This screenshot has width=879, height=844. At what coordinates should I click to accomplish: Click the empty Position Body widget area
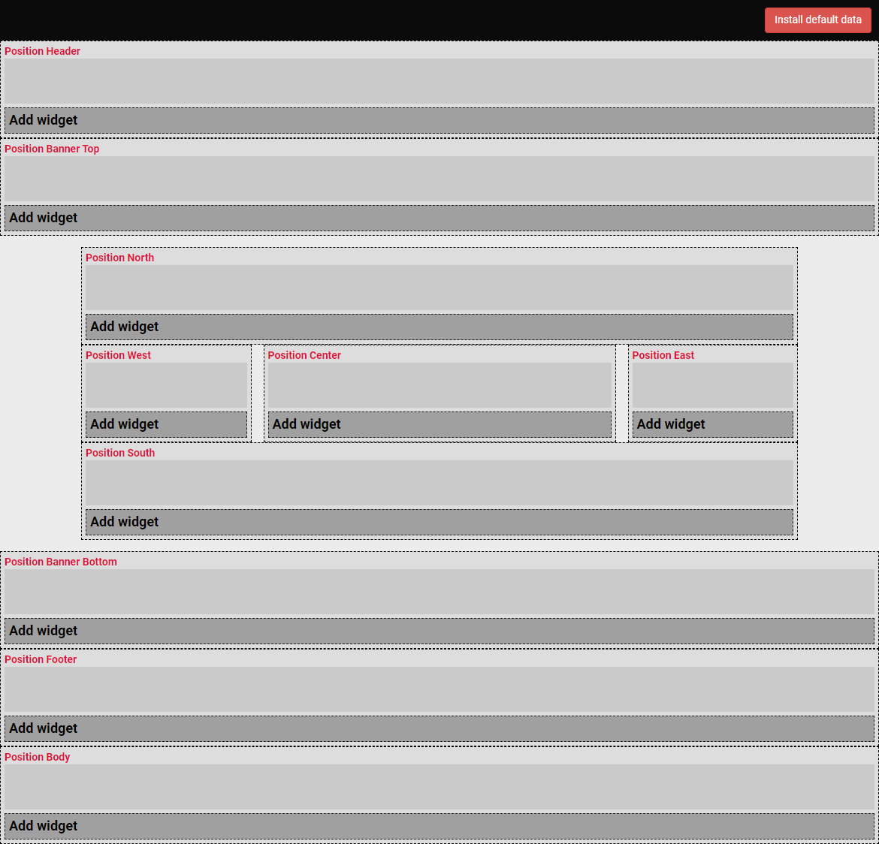tap(439, 787)
